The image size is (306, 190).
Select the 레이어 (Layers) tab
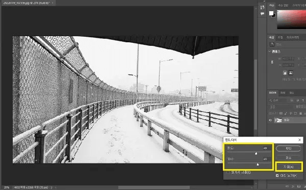coord(273,93)
